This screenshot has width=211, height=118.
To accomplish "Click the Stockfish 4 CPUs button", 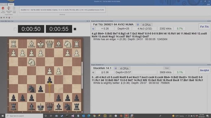I will pos(124,69).
